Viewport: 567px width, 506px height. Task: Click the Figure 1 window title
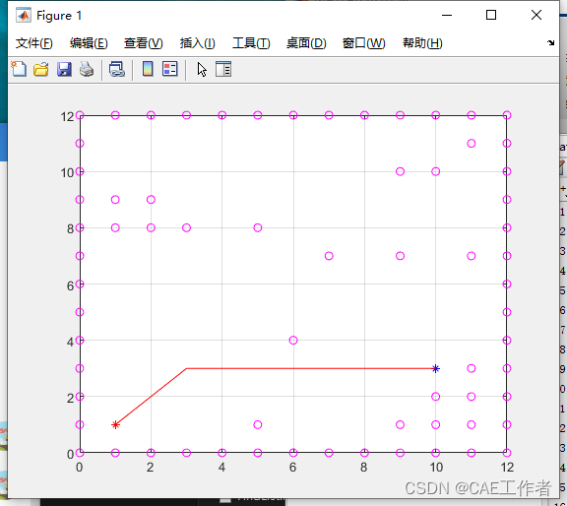(x=59, y=16)
